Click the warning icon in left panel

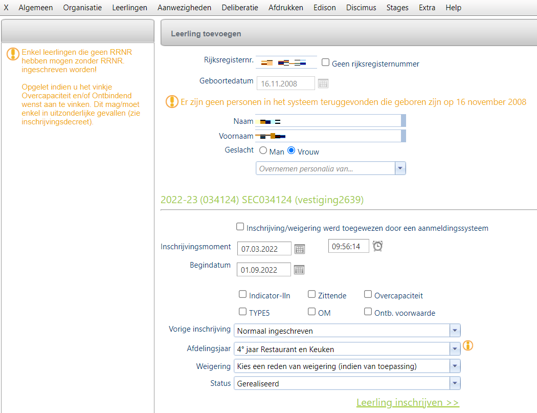pyautogui.click(x=13, y=54)
